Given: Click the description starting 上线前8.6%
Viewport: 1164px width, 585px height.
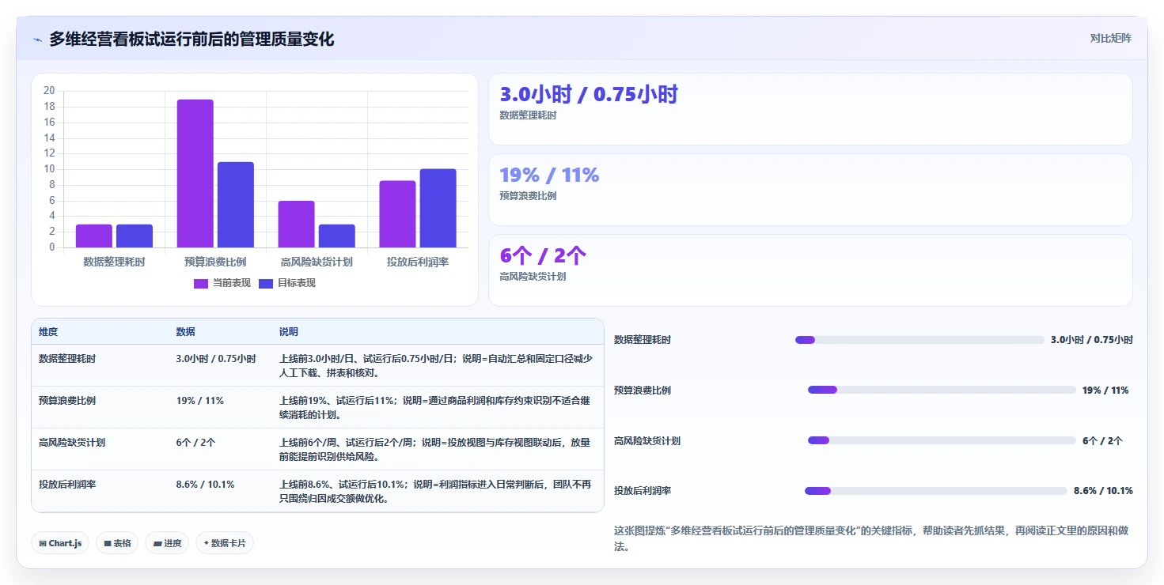Looking at the screenshot, I should click(x=435, y=492).
